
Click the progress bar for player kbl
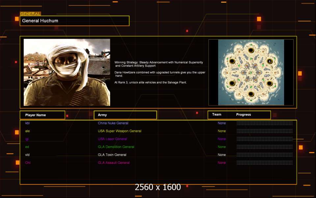[x=264, y=123]
